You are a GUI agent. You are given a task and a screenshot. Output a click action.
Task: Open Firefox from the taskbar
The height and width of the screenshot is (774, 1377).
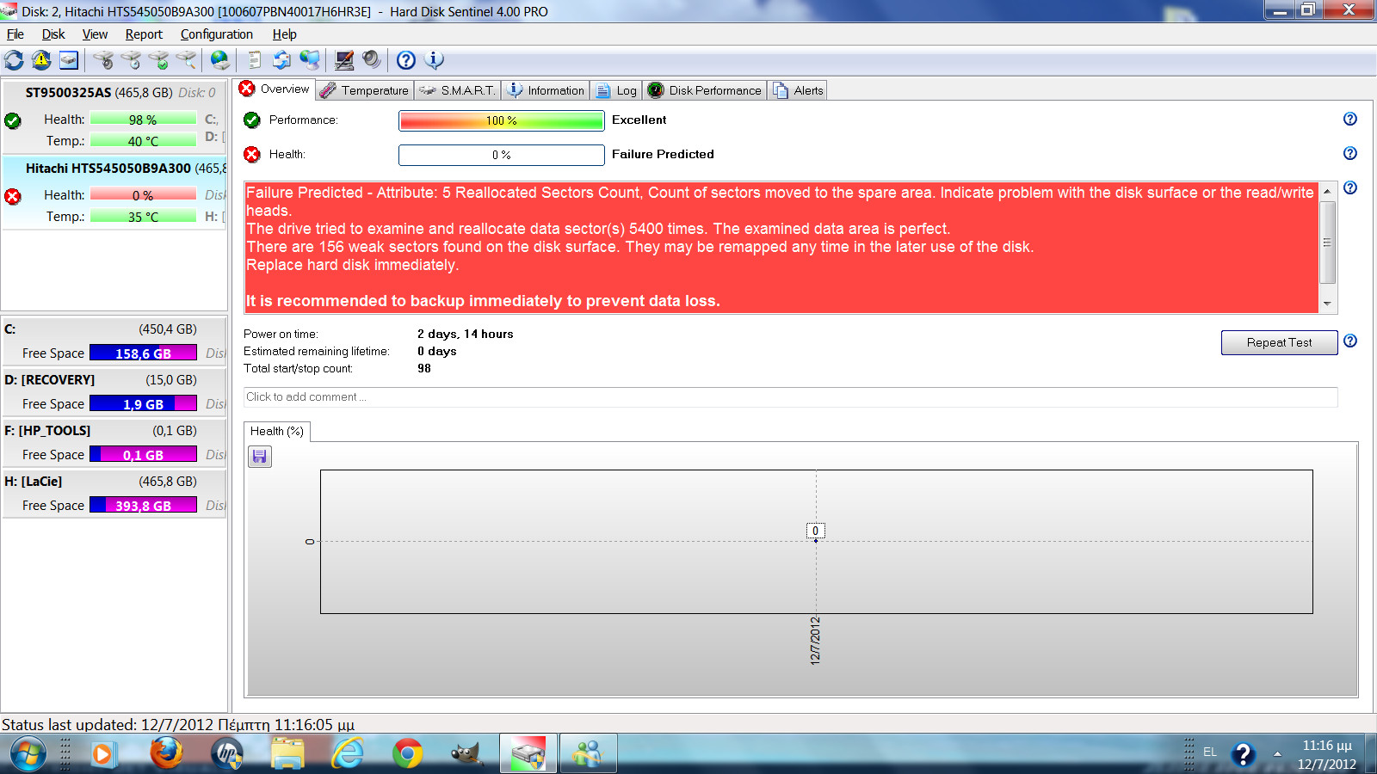167,754
